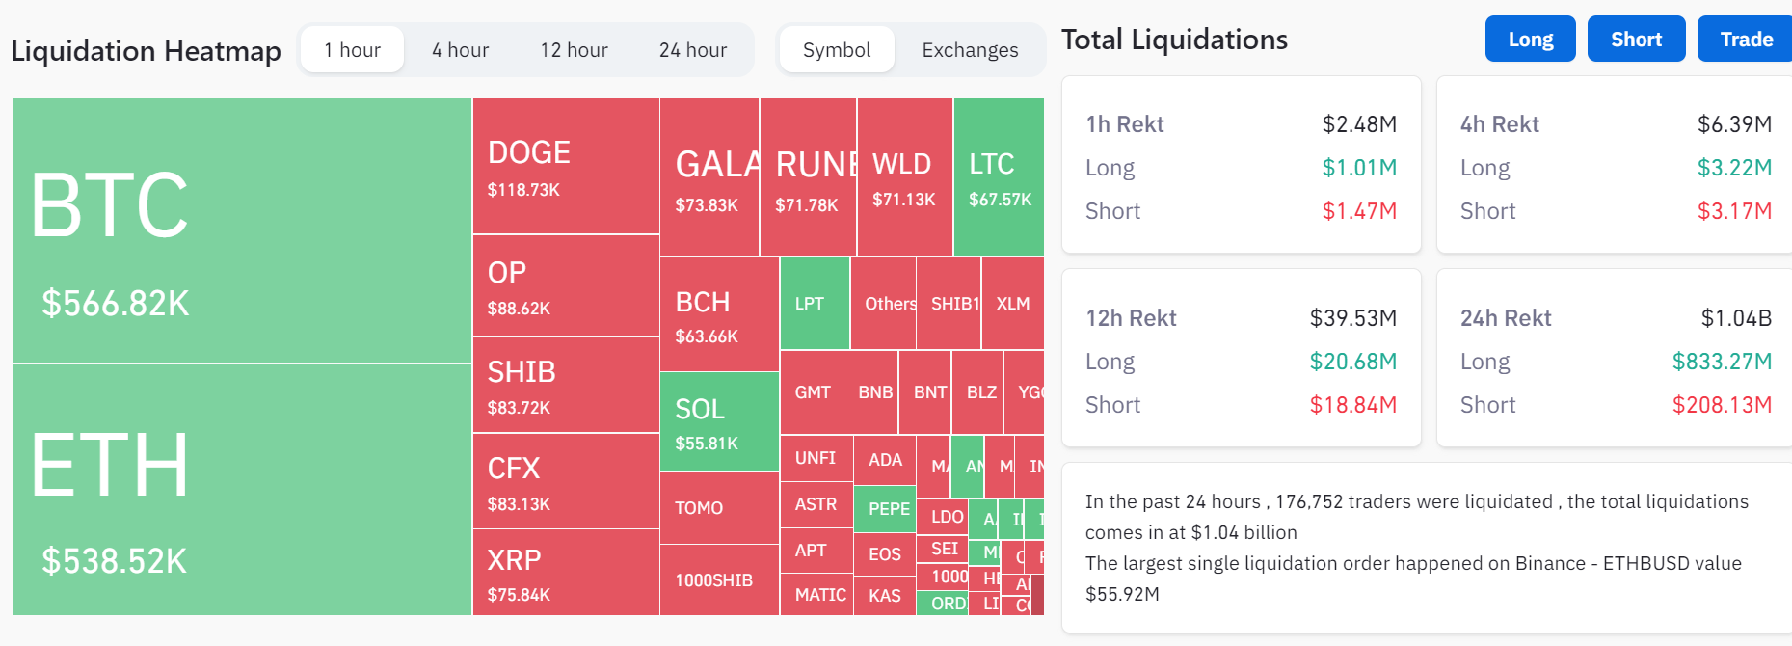This screenshot has height=646, width=1792.
Task: Click the green LTC tile
Action: [999, 177]
